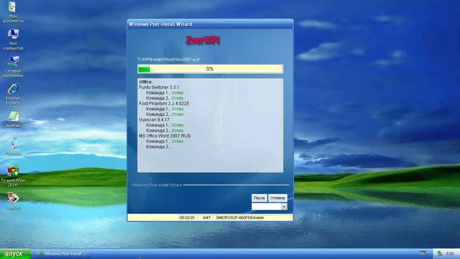The width and height of the screenshot is (460, 259).
Task: Click the 8% installation progress bar
Action: pos(210,69)
